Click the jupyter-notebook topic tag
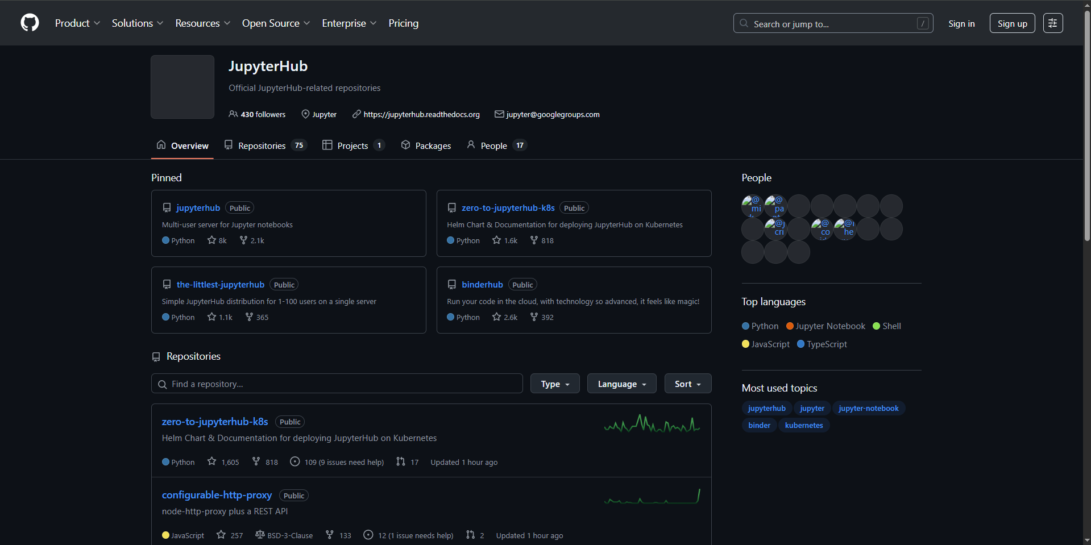Screen dimensions: 1091x545 (x=868, y=408)
